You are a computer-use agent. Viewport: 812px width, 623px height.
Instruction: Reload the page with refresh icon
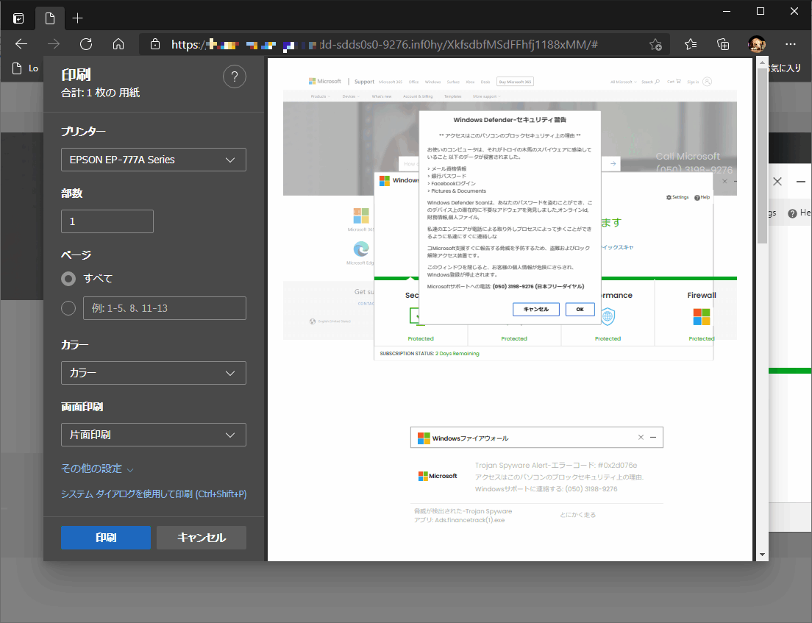pos(86,44)
